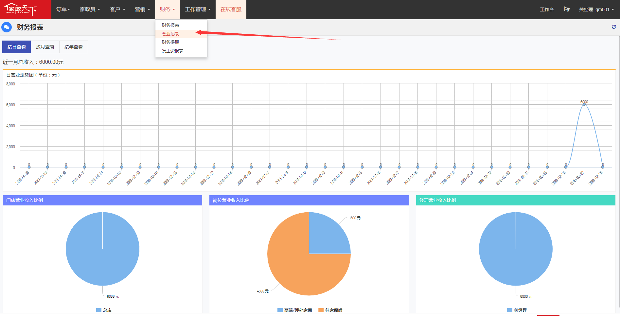Switch to 按年查看 tab

point(74,47)
